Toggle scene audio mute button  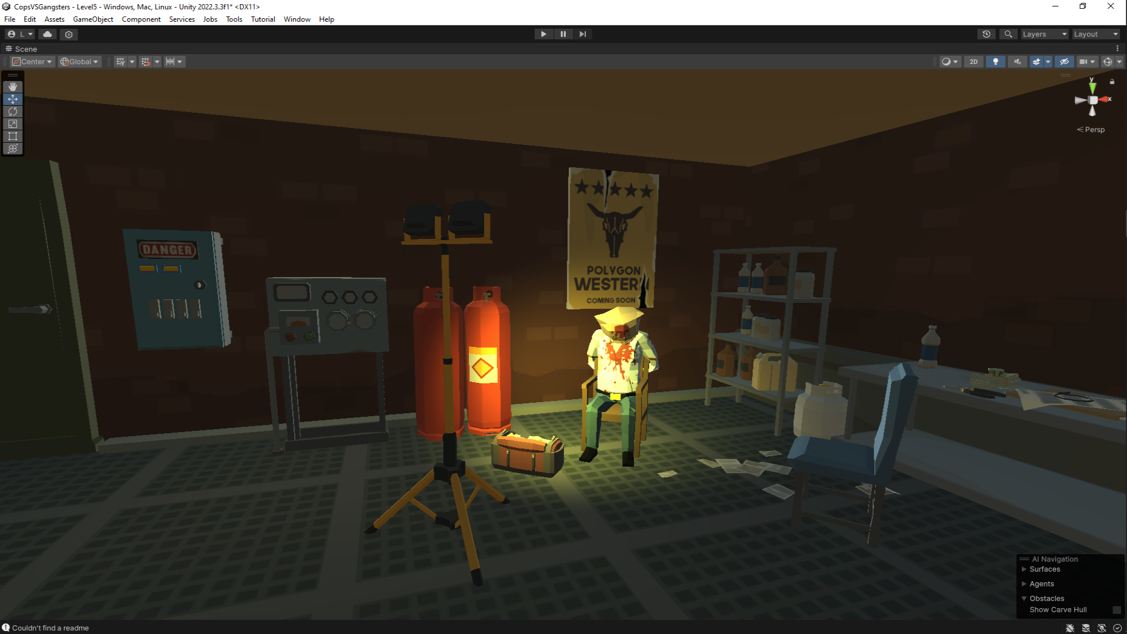pos(1017,62)
